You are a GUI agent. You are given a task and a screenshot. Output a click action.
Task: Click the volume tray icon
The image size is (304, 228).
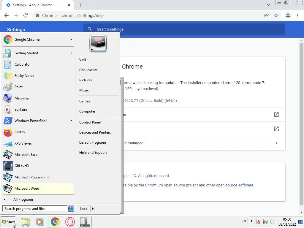click(272, 221)
